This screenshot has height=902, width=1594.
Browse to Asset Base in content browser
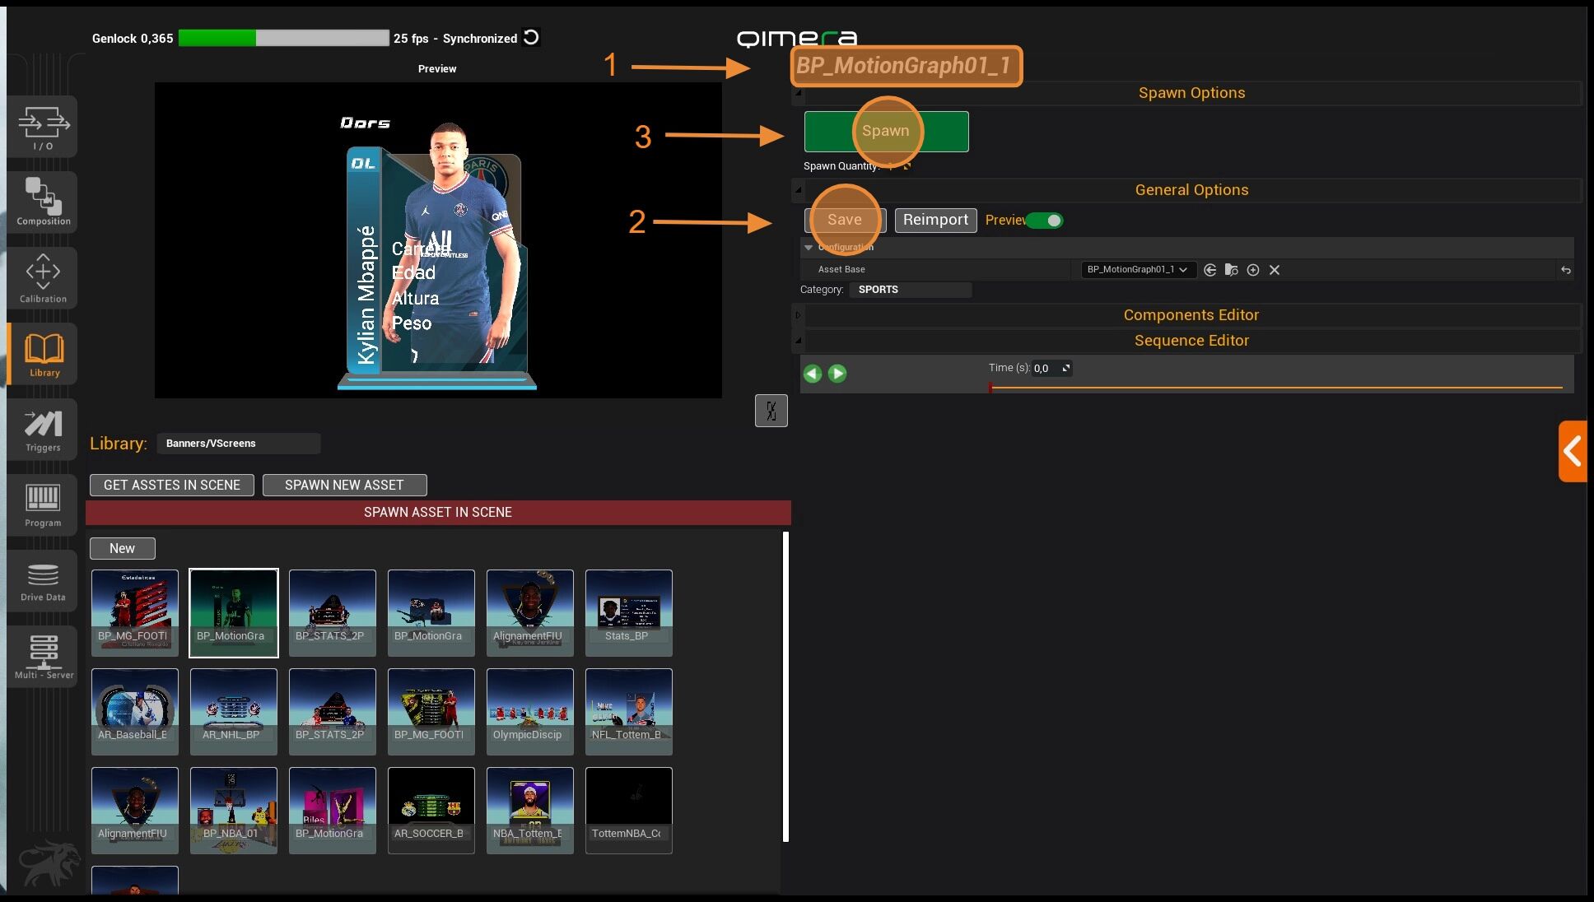pos(1232,270)
